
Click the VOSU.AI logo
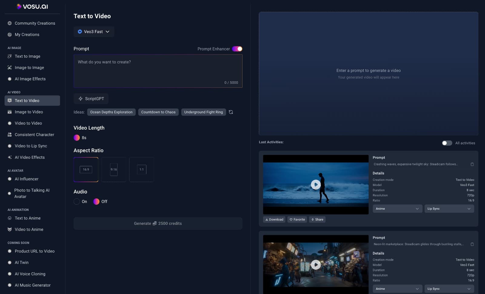coord(32,6)
